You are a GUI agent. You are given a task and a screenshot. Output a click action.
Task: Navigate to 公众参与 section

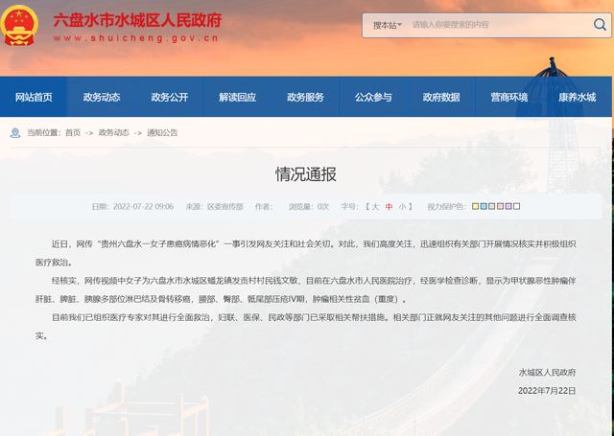tap(373, 98)
